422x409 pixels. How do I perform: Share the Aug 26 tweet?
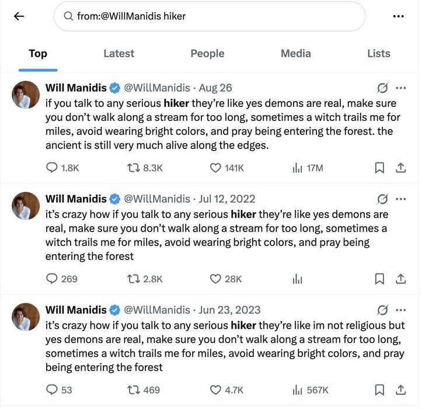pos(400,168)
